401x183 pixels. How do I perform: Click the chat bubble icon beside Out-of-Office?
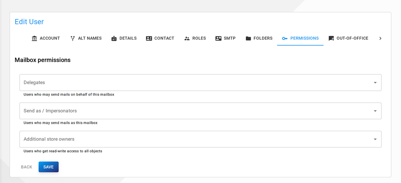(x=331, y=38)
